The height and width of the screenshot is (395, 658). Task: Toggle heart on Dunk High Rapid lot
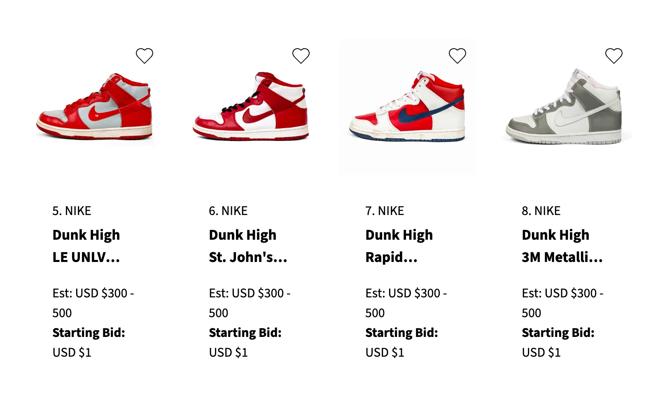point(457,56)
